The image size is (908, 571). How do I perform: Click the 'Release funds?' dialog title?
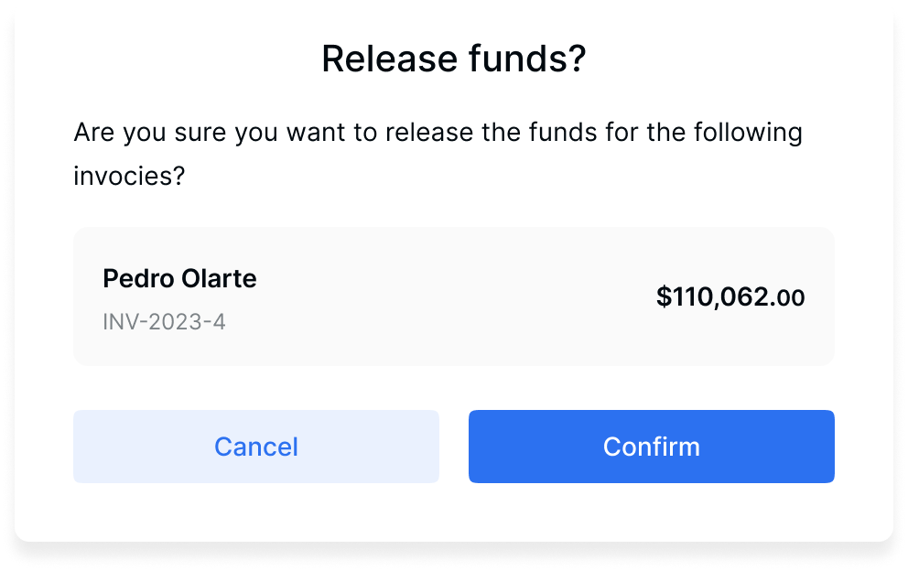point(453,59)
